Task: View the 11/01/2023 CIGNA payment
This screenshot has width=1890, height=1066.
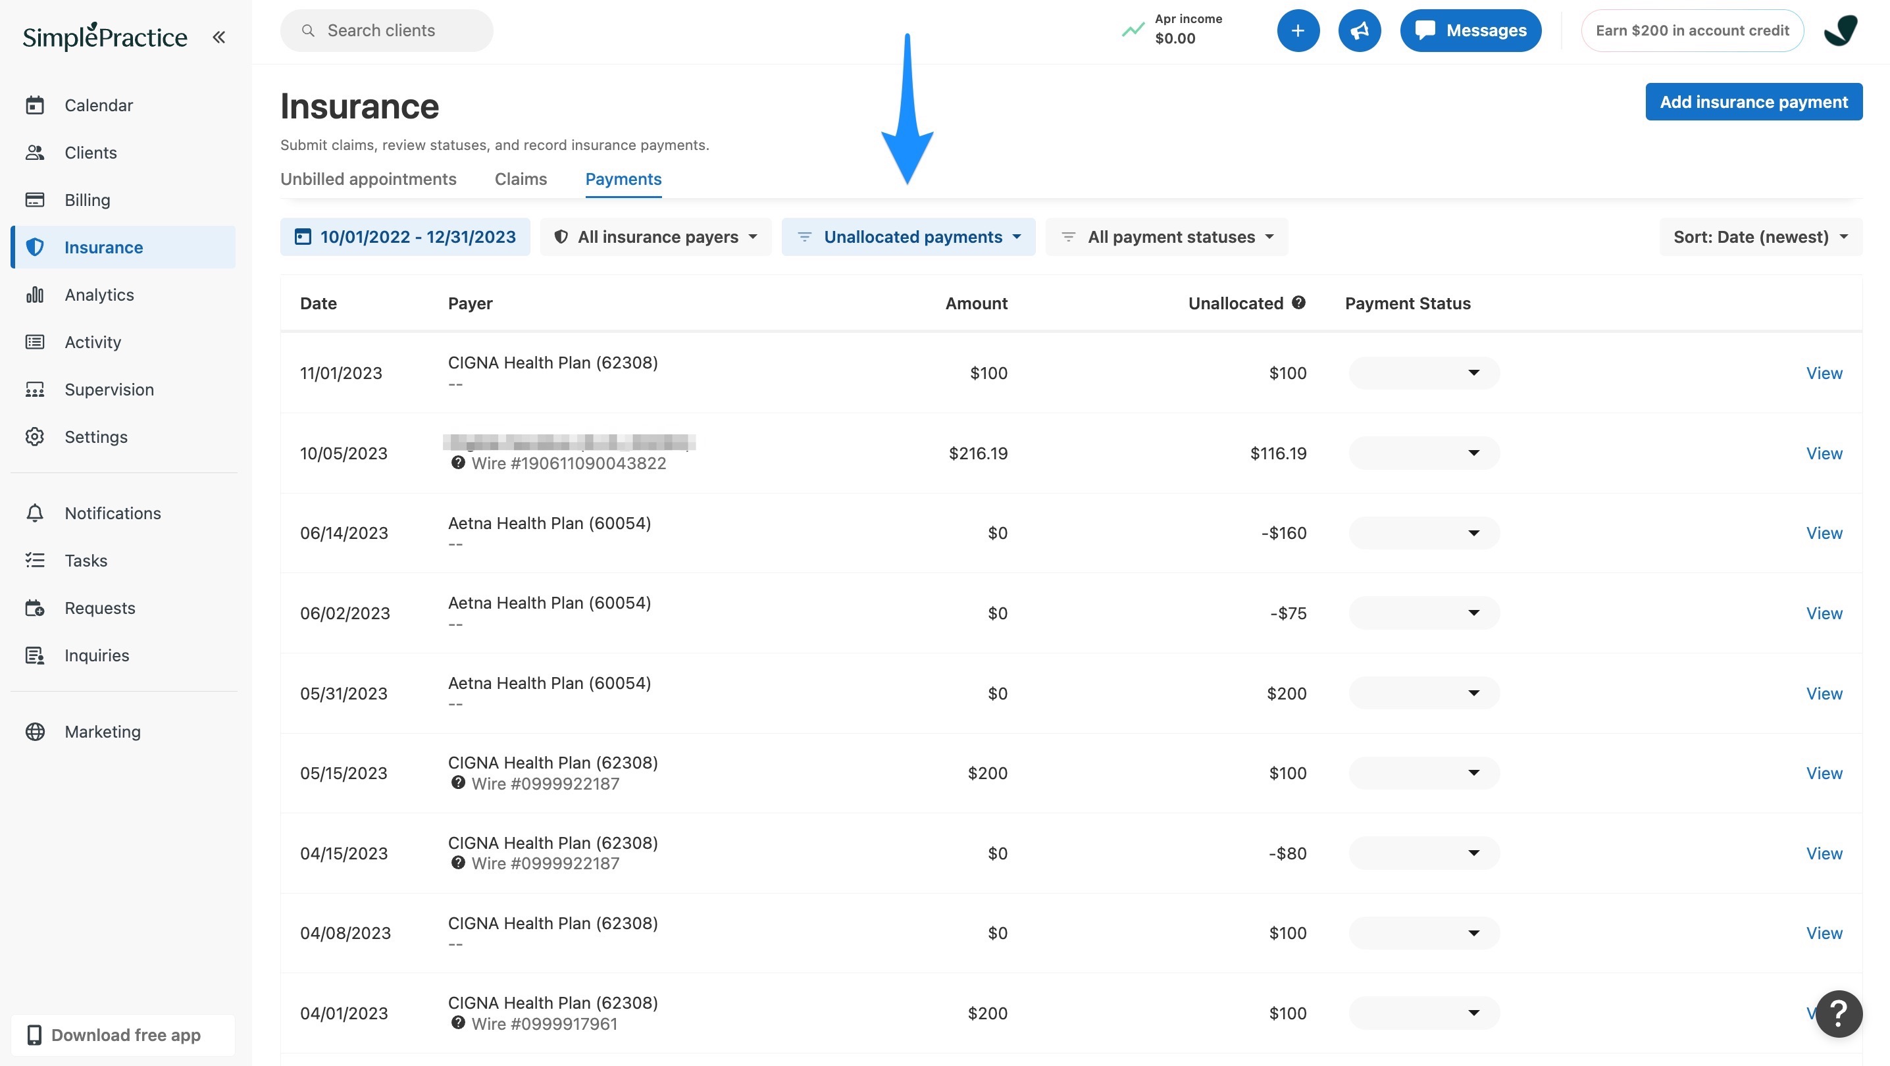Action: click(x=1824, y=372)
